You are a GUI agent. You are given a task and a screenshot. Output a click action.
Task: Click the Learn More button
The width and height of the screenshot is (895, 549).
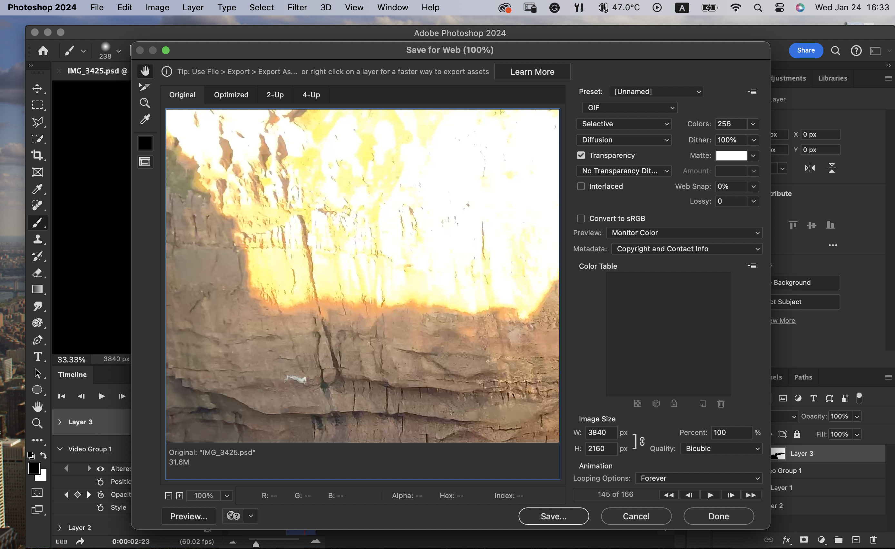[532, 72]
